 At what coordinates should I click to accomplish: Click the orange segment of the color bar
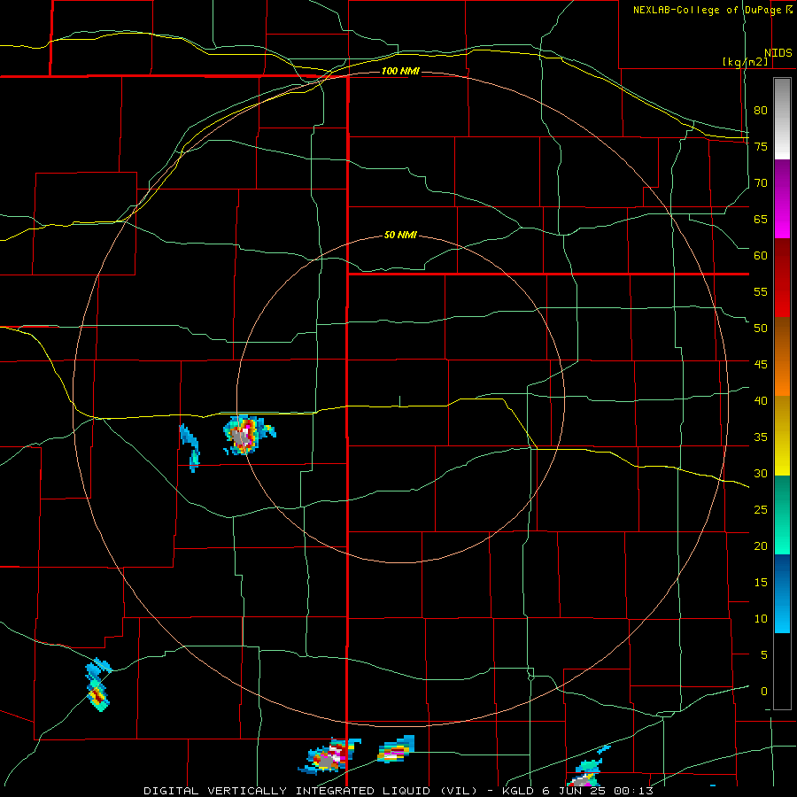tap(782, 357)
